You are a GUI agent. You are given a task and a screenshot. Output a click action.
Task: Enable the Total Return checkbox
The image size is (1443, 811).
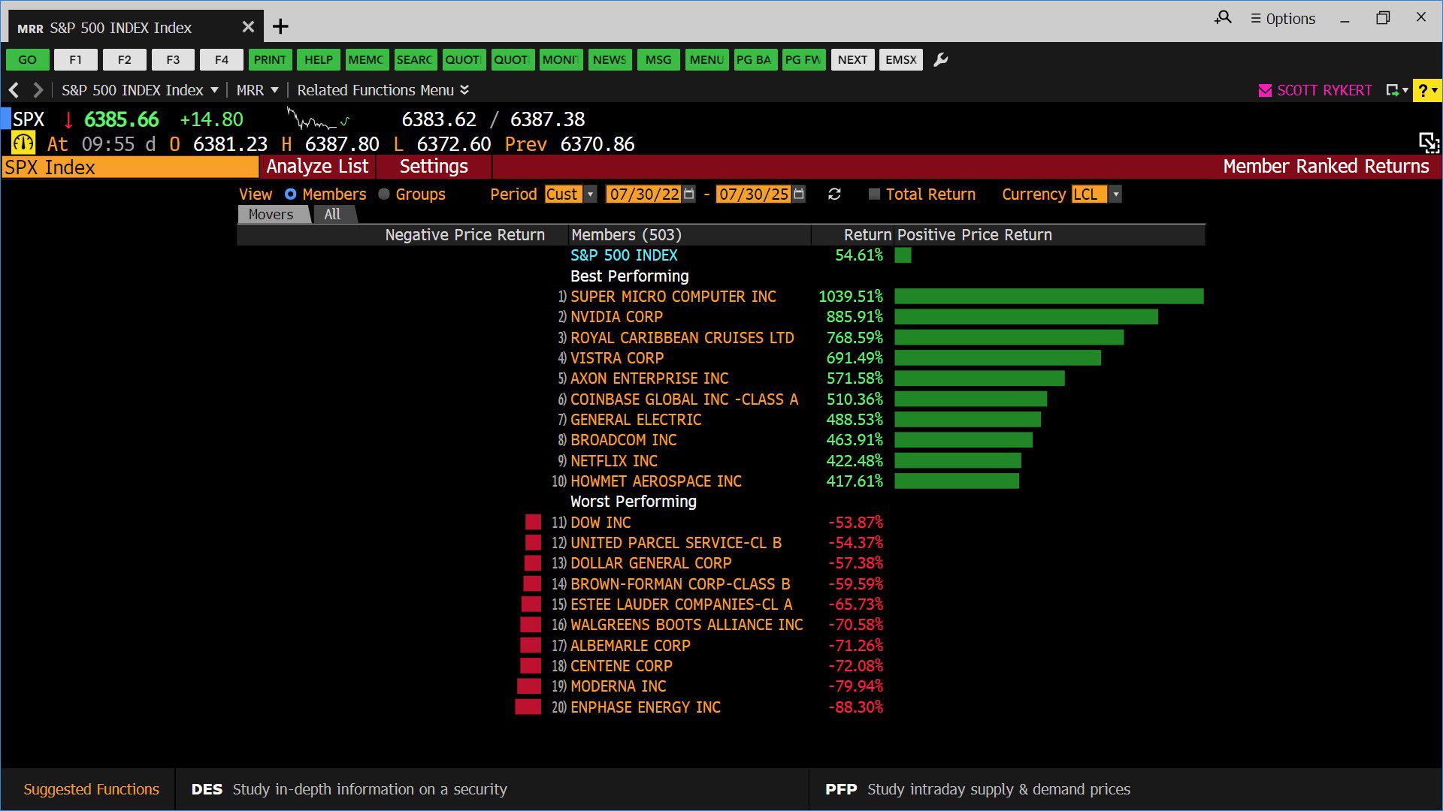pos(874,194)
